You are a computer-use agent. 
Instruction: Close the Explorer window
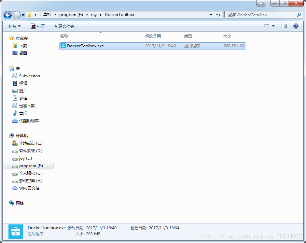296,3
